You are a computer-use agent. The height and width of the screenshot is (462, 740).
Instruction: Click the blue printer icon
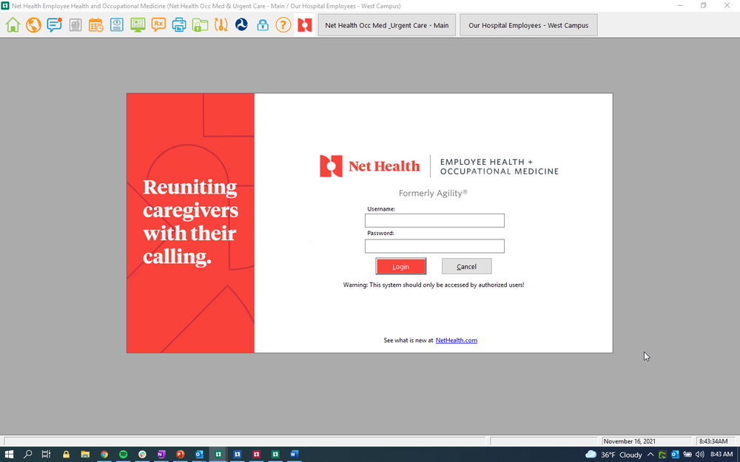coord(179,25)
